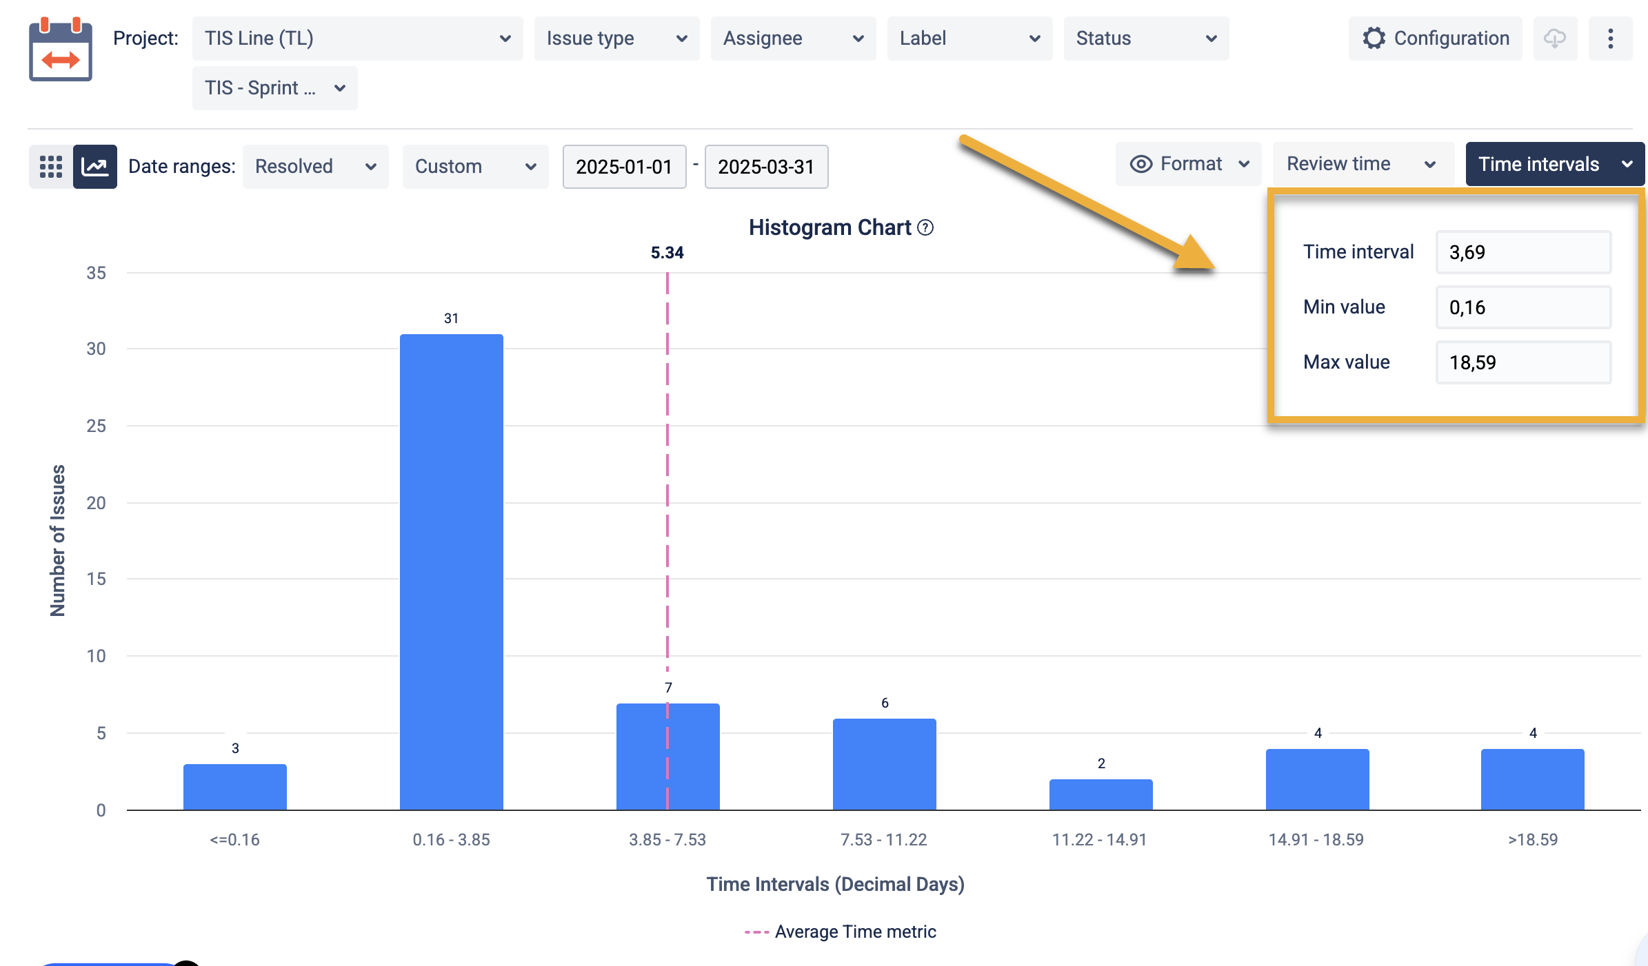Viewport: 1648px width, 966px height.
Task: Open the Issue type filter
Action: tap(616, 39)
